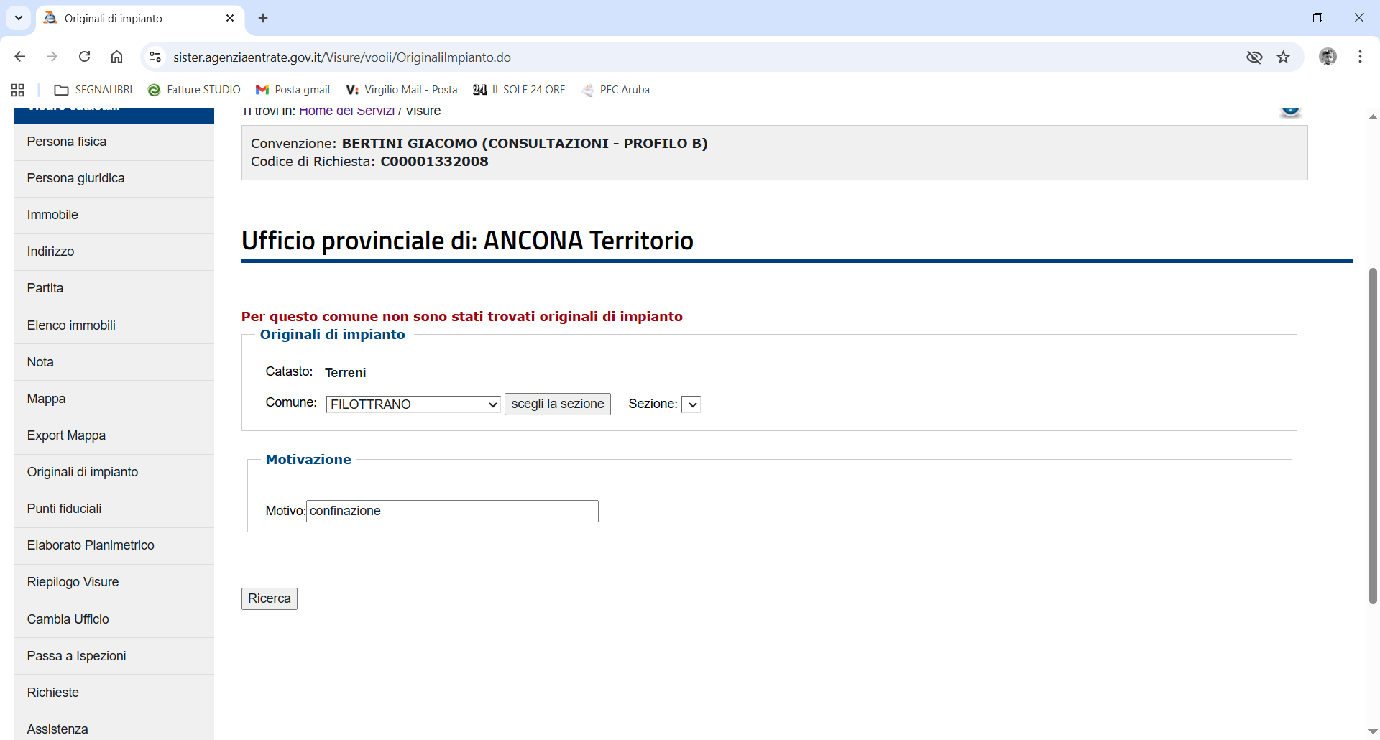Screen dimensions: 1380x740
Task: Click the Motivo text field
Action: click(452, 511)
